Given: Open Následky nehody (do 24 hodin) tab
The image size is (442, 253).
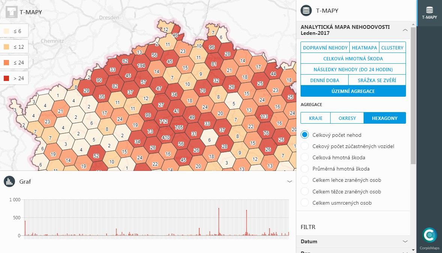Looking at the screenshot, I should 353,69.
